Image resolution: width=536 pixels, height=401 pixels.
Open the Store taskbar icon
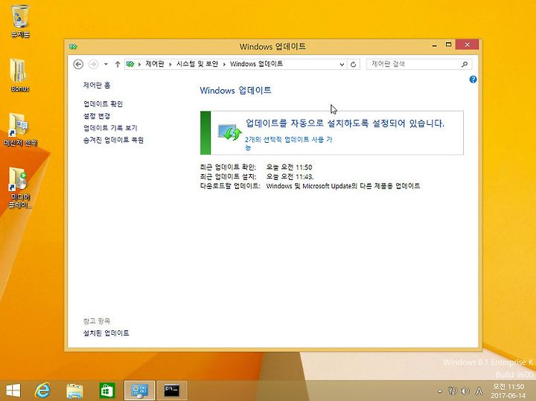(x=106, y=391)
